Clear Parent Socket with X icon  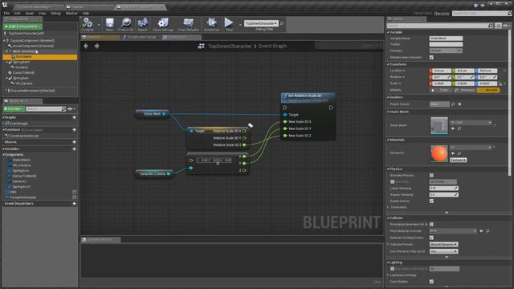tap(459, 104)
